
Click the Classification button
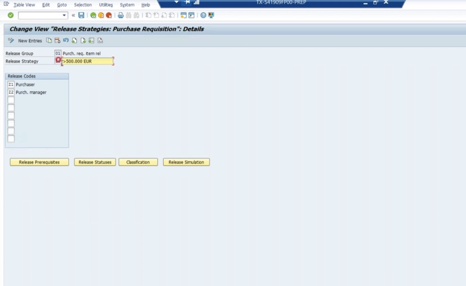point(138,162)
